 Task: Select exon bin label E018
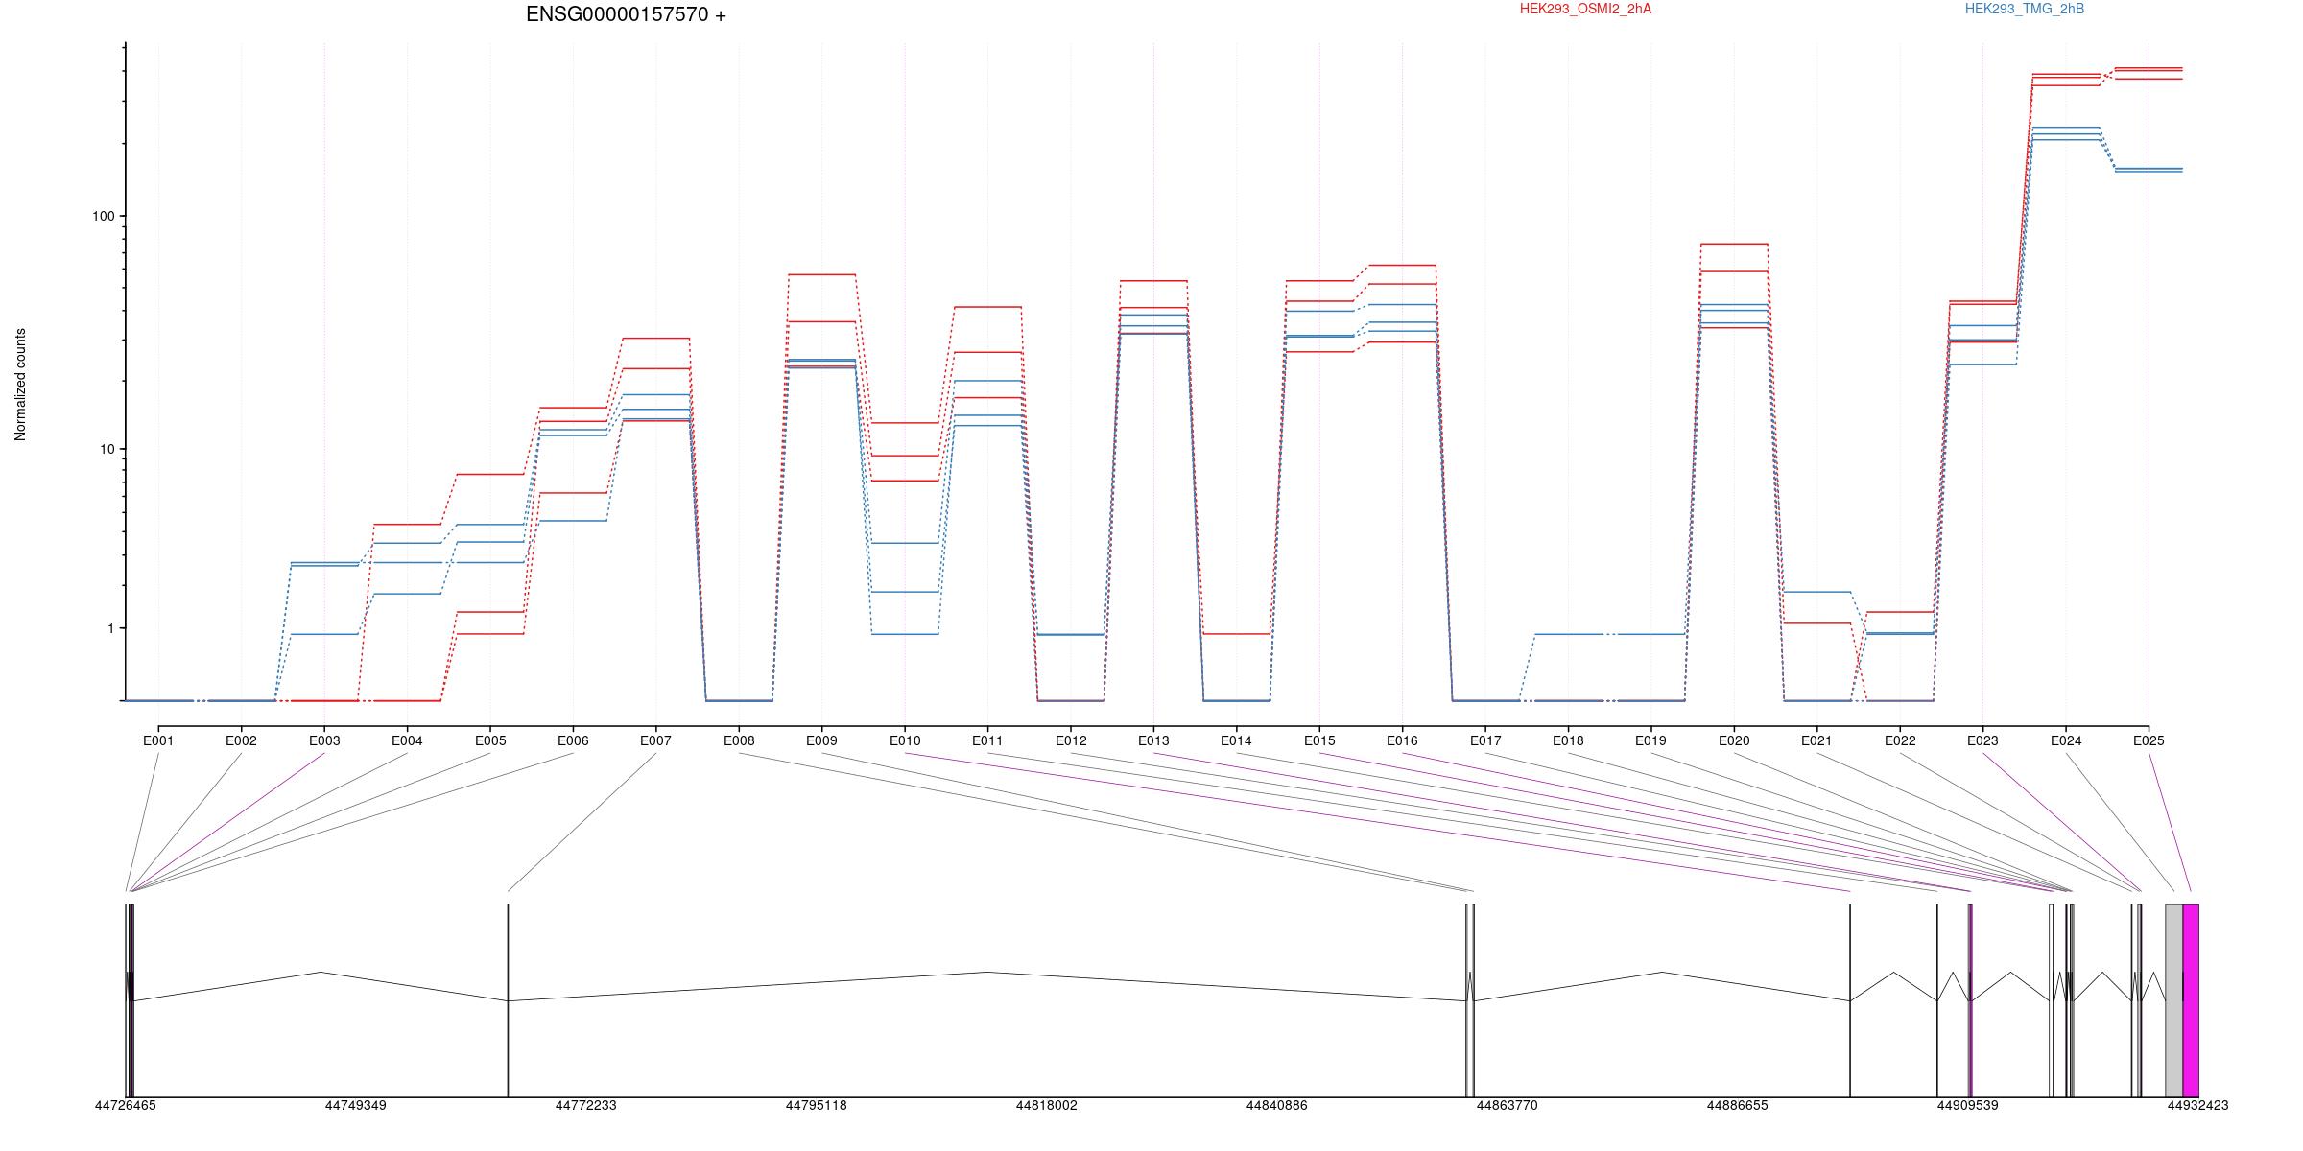pos(1568,740)
